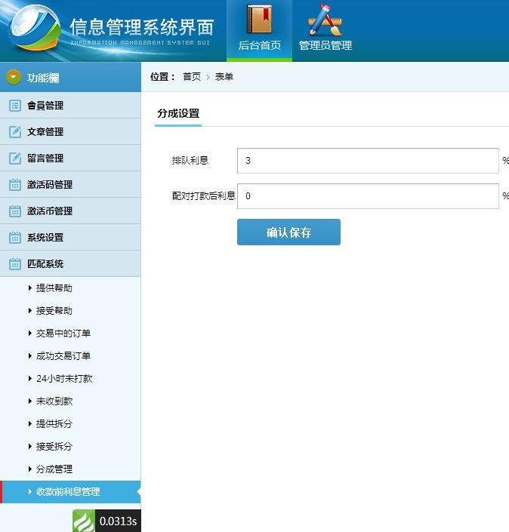Viewport: 509px width, 532px height.
Task: Open the 交易中的订单 submenu item
Action: click(x=63, y=334)
